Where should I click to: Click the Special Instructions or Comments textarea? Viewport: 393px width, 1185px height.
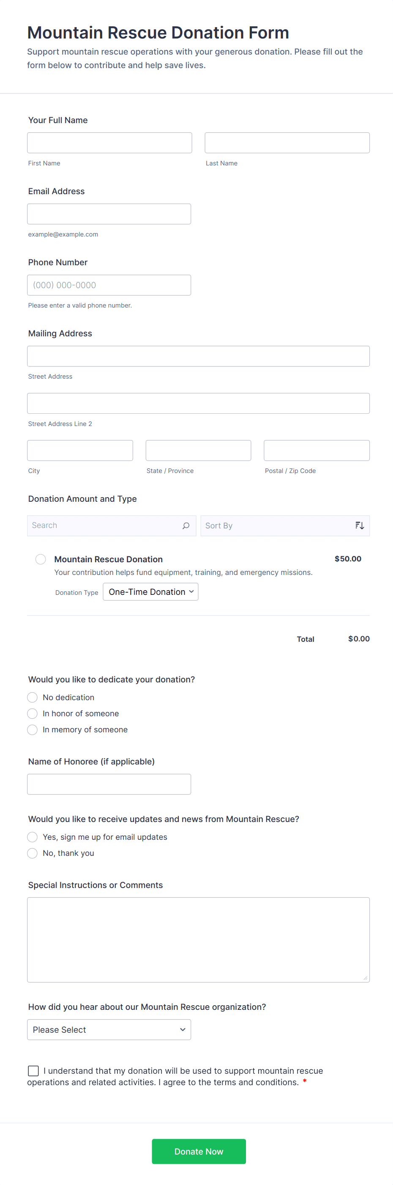point(198,939)
